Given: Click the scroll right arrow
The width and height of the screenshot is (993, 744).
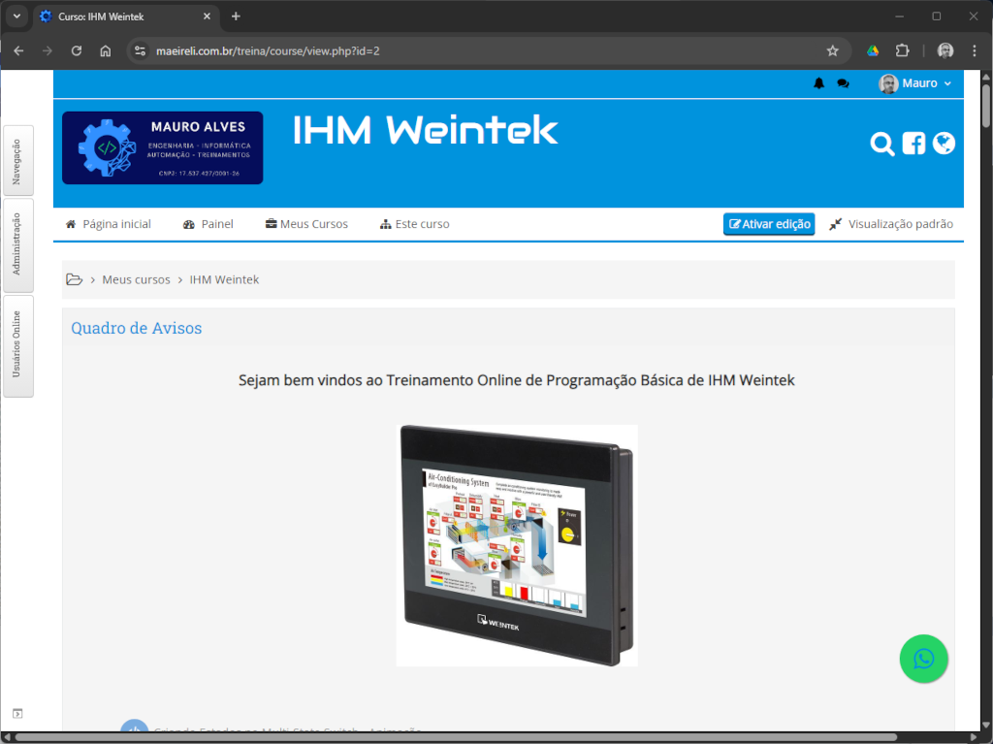Looking at the screenshot, I should pos(975,737).
